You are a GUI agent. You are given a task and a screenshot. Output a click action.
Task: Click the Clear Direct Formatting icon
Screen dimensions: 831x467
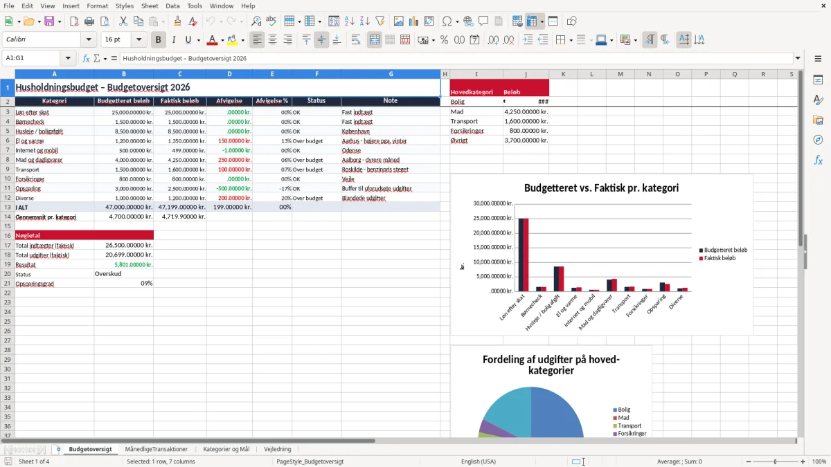point(193,21)
